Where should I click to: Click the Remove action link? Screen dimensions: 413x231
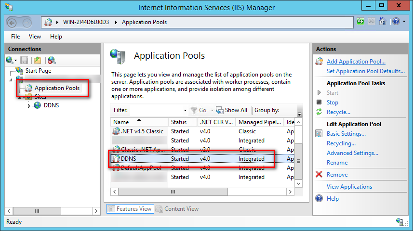337,175
